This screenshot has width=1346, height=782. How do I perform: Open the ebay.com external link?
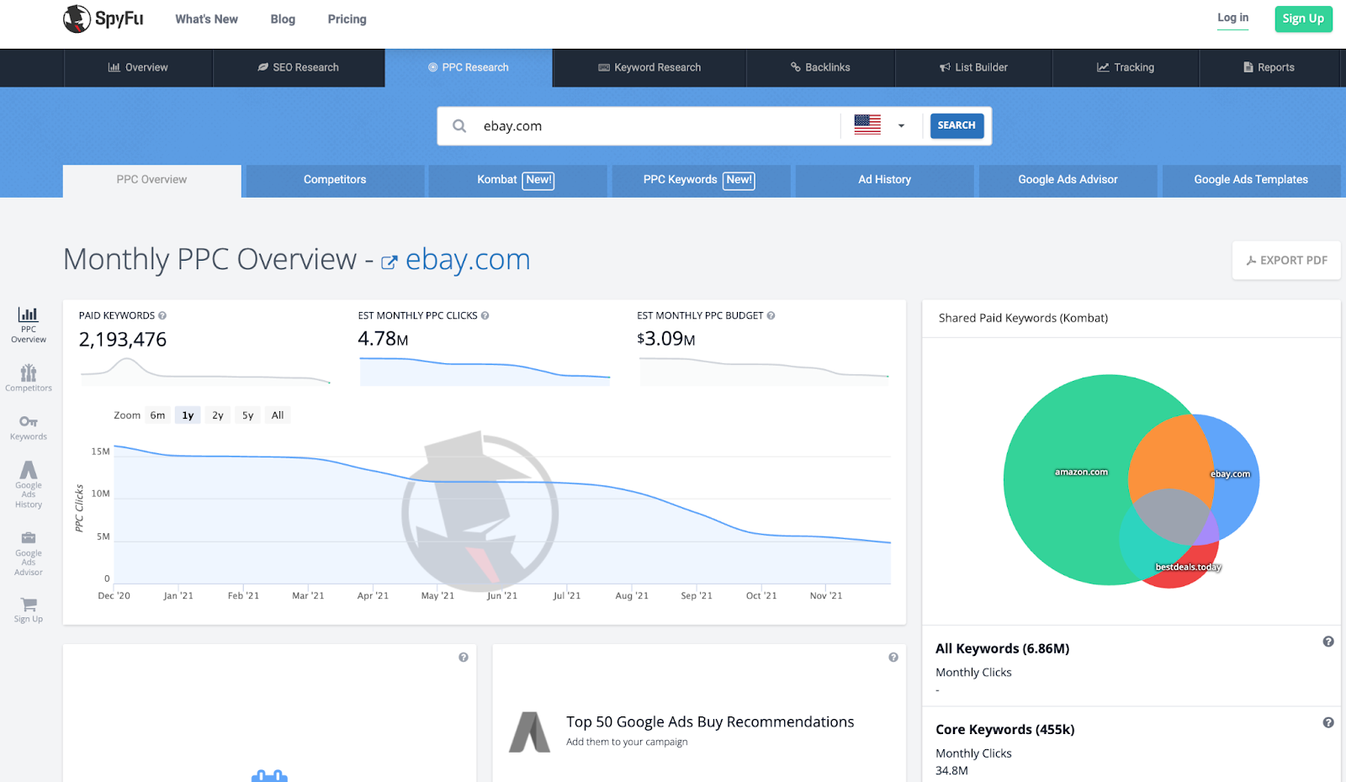coord(468,260)
